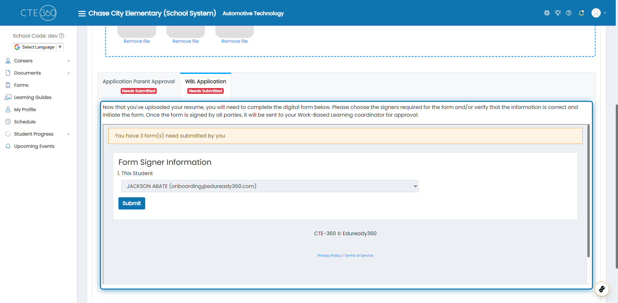This screenshot has height=303, width=618.
Task: Expand the Documents submenu arrow
Action: [x=69, y=73]
